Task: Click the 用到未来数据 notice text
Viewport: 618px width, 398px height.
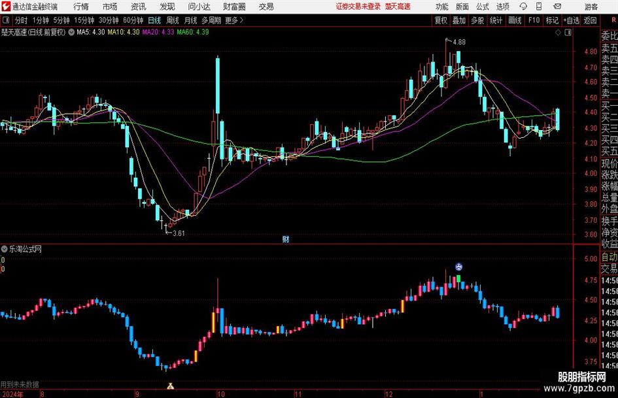Action: (20, 384)
